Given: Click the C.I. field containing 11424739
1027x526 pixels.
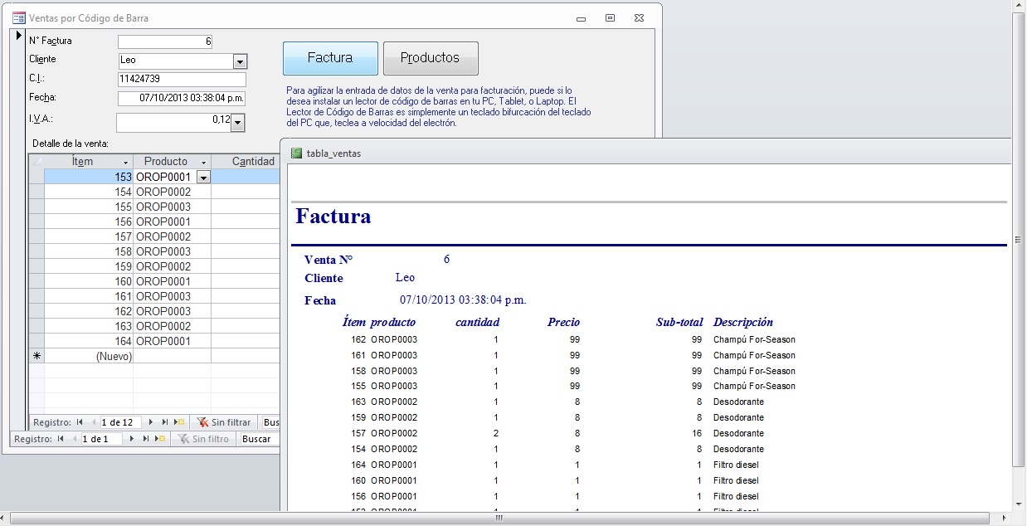Looking at the screenshot, I should [x=182, y=80].
